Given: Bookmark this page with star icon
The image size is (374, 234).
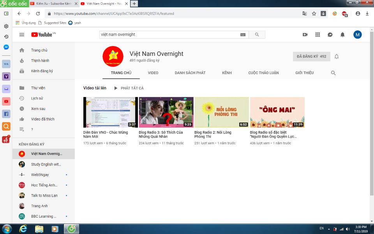Looking at the screenshot, I should coord(314,13).
